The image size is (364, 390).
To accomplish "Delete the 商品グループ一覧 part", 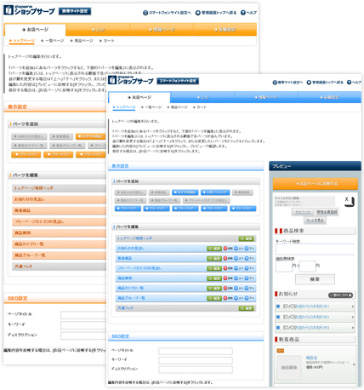I will 228,298.
